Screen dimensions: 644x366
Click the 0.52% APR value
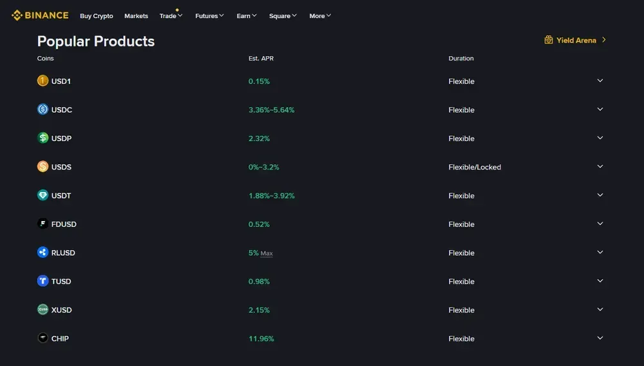(259, 224)
